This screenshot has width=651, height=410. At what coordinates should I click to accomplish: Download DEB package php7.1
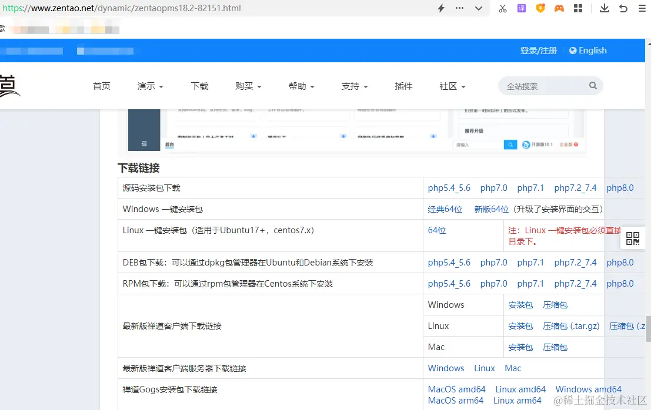[530, 263]
